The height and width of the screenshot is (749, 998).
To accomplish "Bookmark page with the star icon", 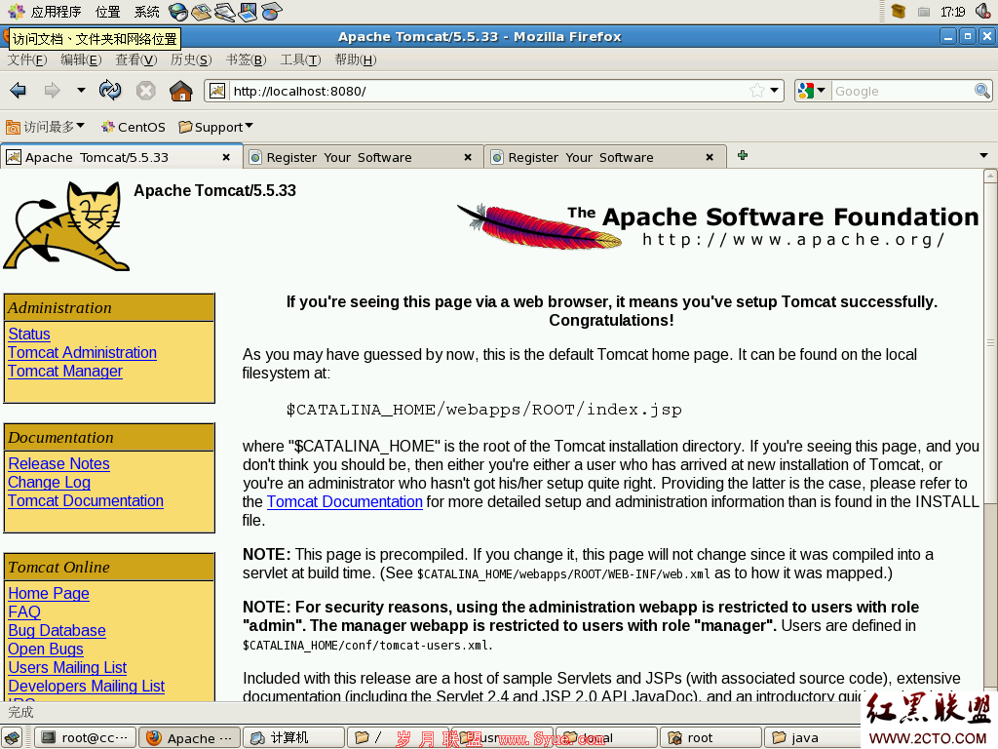I will pyautogui.click(x=756, y=91).
